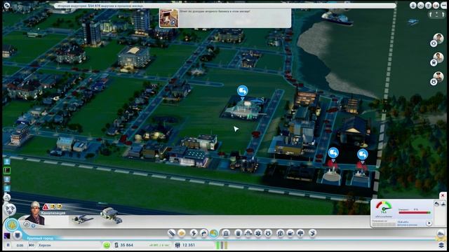This screenshot has height=252, width=449.
Task: Click the round gold city button
Action: tap(12, 225)
